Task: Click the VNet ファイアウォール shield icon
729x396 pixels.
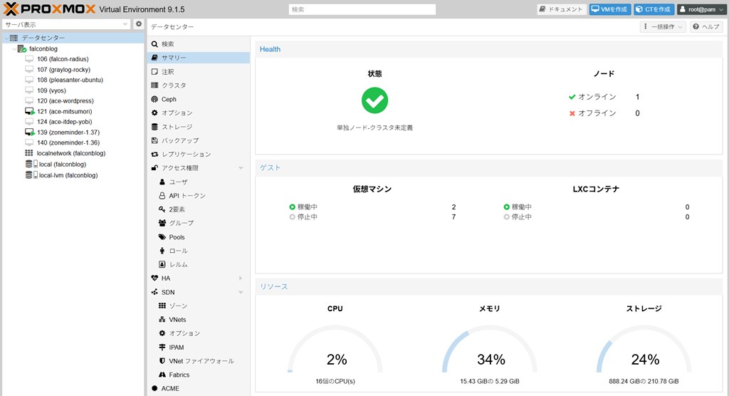Action: tap(162, 361)
